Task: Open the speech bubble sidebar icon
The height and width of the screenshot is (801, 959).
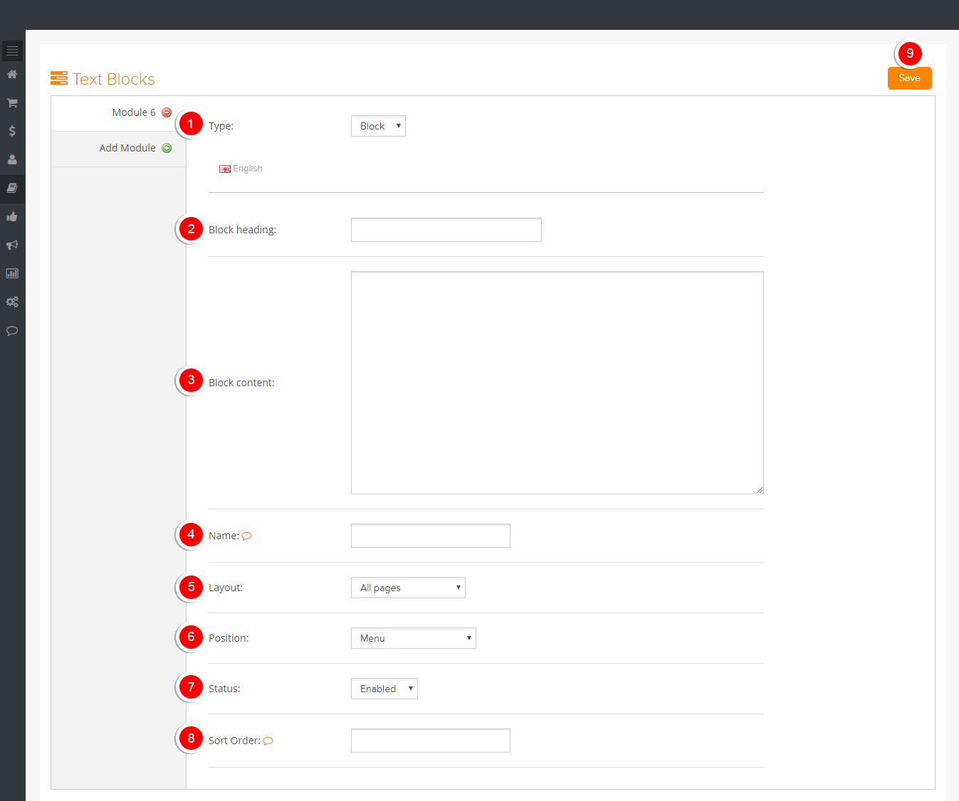Action: pyautogui.click(x=12, y=331)
